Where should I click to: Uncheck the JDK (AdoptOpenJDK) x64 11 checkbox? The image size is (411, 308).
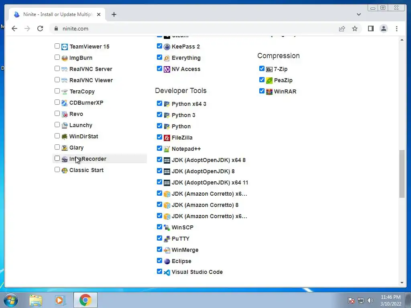click(159, 182)
